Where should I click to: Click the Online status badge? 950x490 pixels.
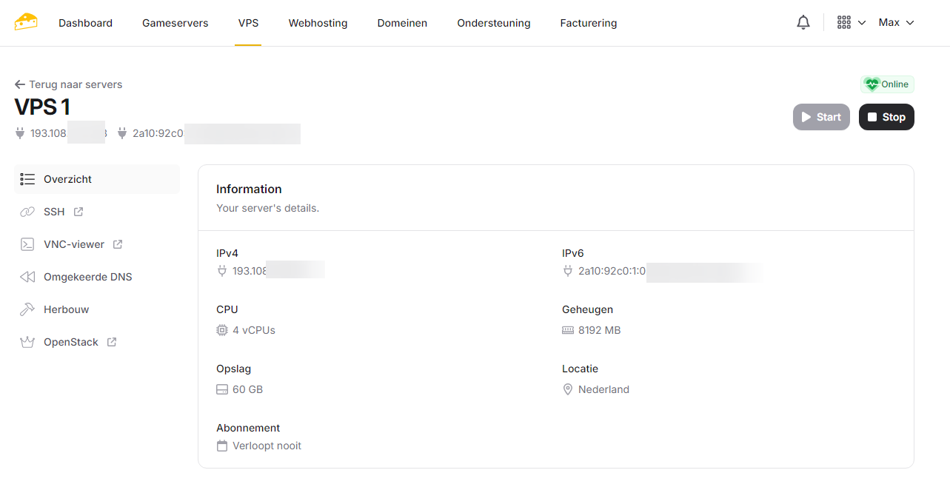coord(887,84)
